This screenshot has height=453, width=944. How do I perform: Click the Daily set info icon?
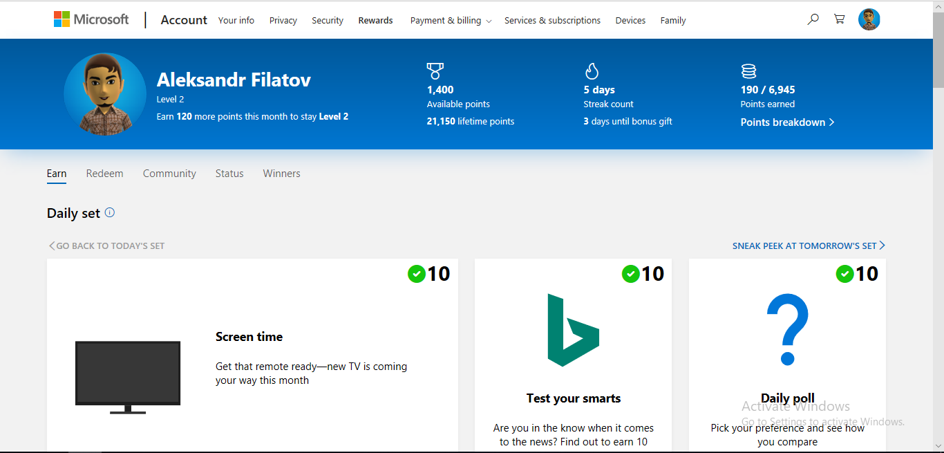click(x=110, y=213)
